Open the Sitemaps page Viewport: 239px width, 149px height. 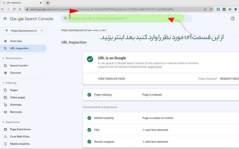[x=16, y=105]
